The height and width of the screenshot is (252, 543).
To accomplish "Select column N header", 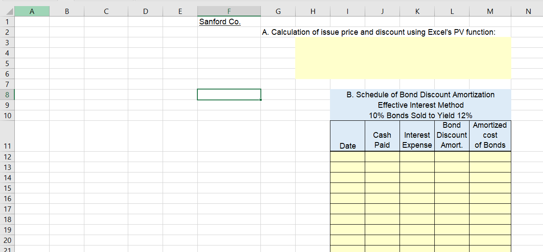I will (x=528, y=12).
